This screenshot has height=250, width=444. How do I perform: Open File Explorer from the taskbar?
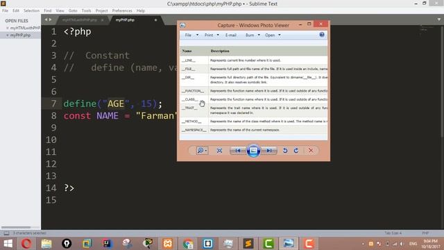click(46, 244)
